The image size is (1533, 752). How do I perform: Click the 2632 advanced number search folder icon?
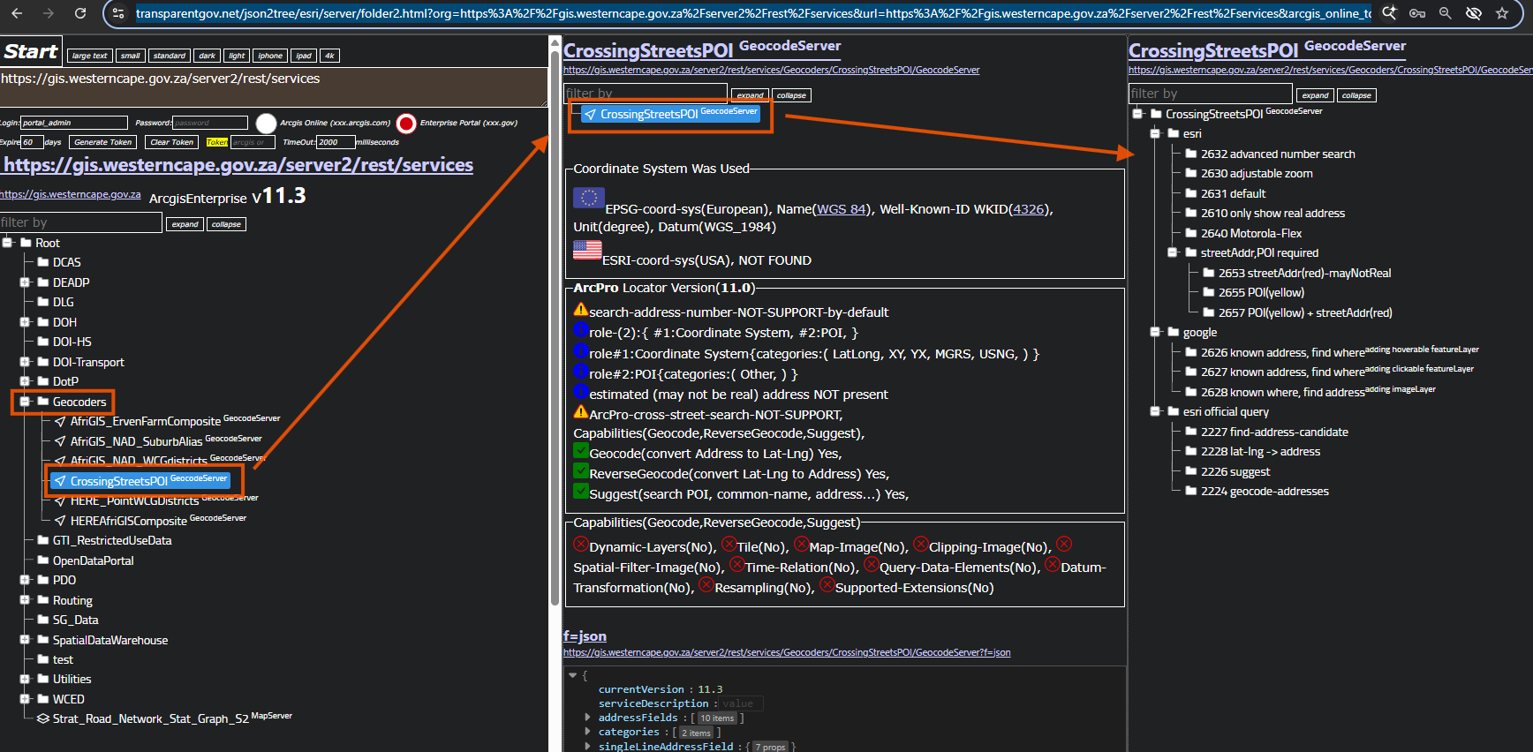point(1190,154)
